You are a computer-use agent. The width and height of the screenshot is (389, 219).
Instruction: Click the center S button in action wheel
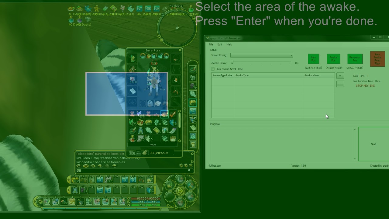180,191
